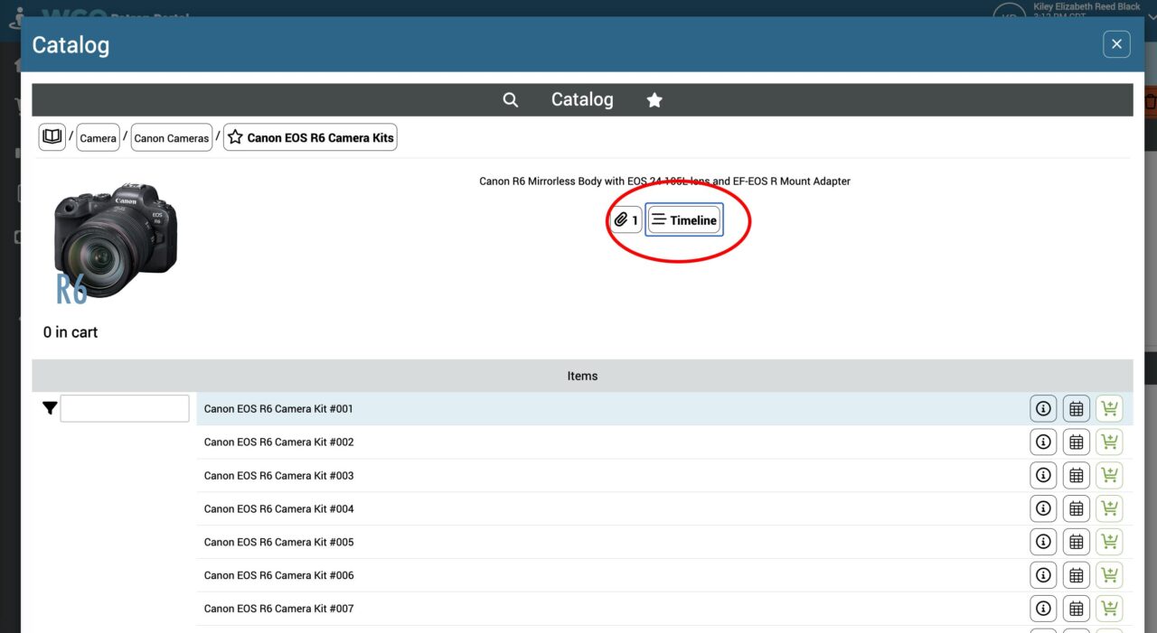The width and height of the screenshot is (1157, 633).
Task: Select Canon EOS R6 Camera Kit #004 row
Action: click(664, 508)
